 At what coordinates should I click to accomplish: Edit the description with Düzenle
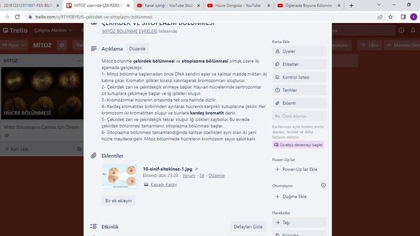click(x=137, y=49)
